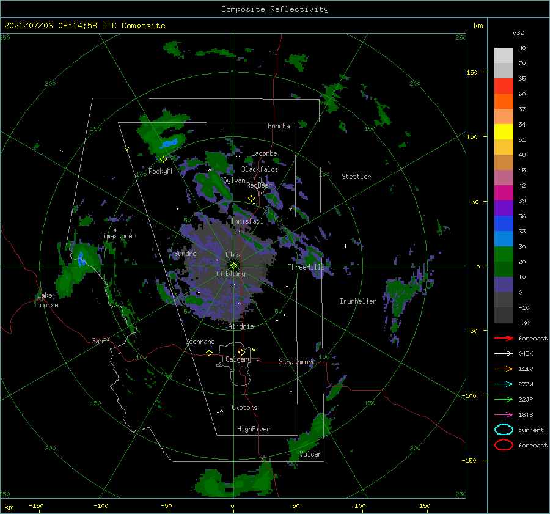Click the Airdrie city label
Viewport: 550px width, 514px height.
tap(241, 326)
